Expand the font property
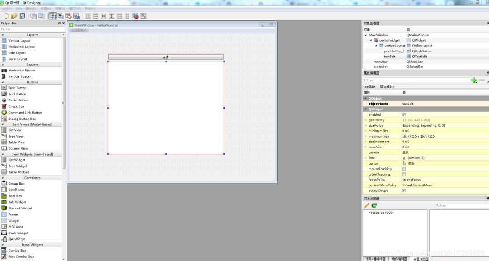489x261 pixels. coord(366,158)
